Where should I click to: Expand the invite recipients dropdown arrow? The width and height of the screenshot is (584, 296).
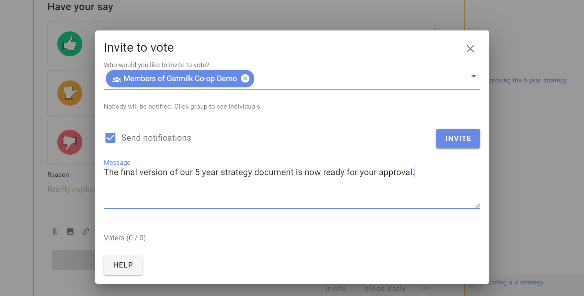474,76
